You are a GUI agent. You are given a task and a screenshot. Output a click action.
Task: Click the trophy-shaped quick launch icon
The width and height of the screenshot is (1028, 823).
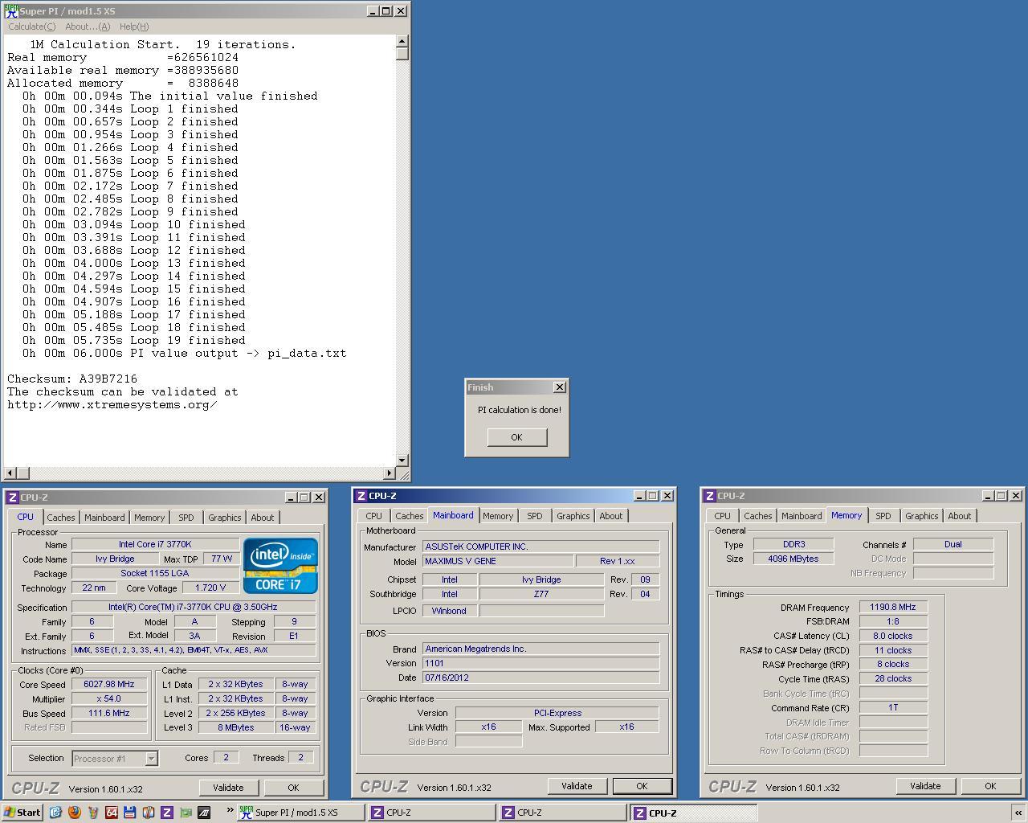click(x=92, y=813)
